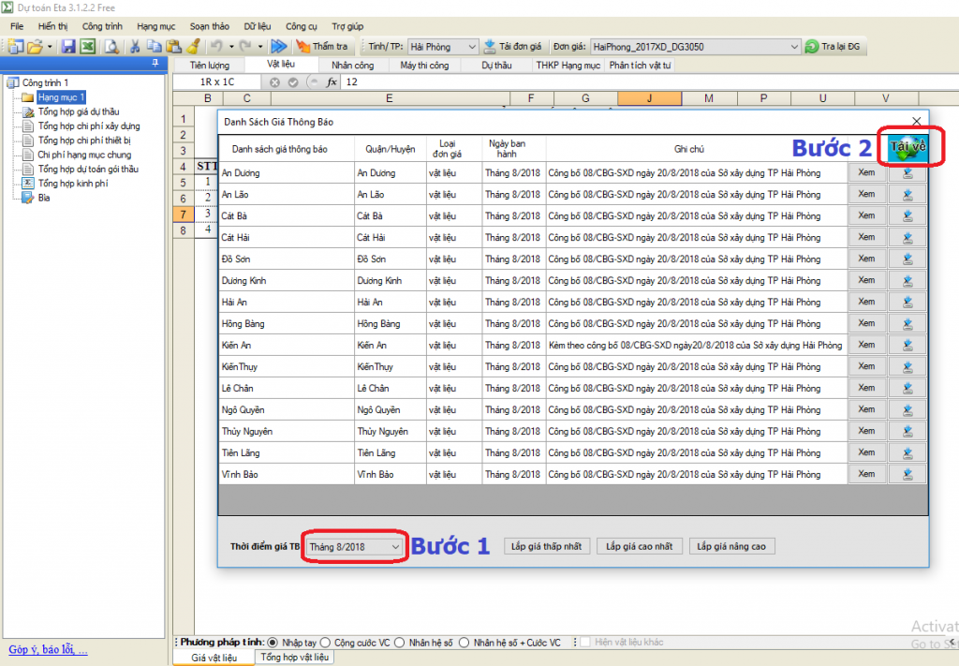Click the broom clear-formatting icon
This screenshot has width=959, height=666.
point(193,46)
